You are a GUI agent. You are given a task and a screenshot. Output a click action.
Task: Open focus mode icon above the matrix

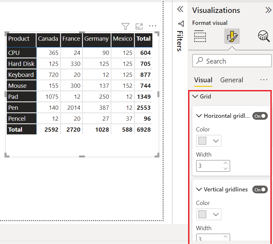click(x=139, y=26)
